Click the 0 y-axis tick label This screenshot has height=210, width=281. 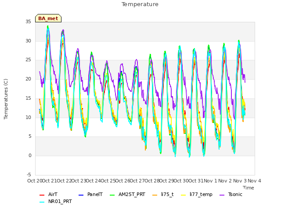(x=30, y=156)
